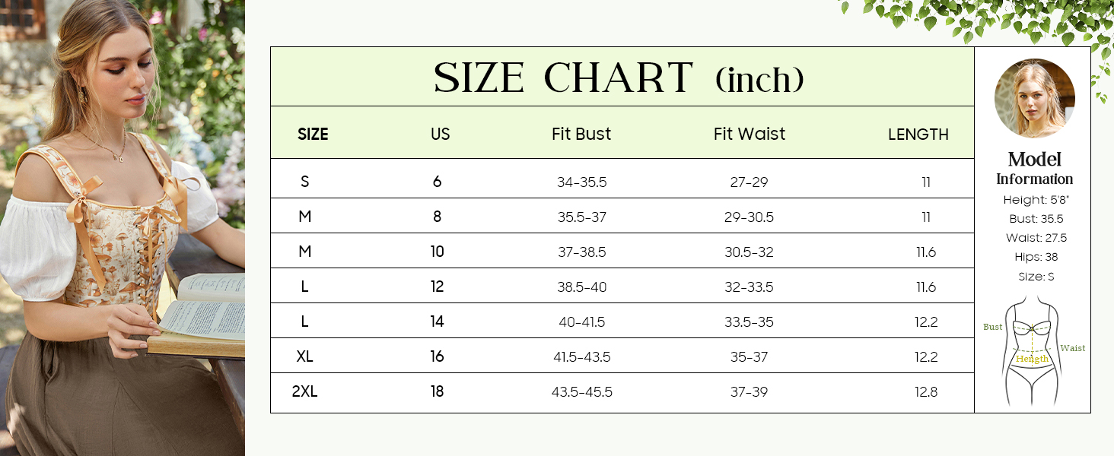Viewport: 1114px width, 456px height.
Task: Click the Fit Bust column header
Action: (x=581, y=134)
